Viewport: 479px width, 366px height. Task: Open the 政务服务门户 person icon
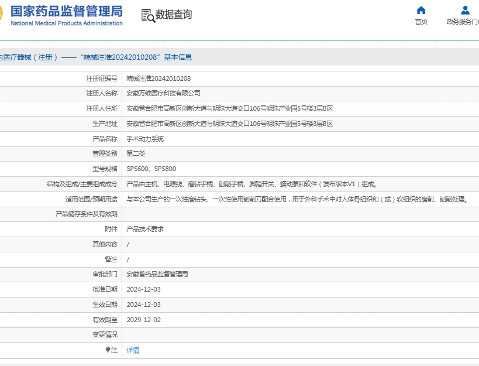(465, 11)
